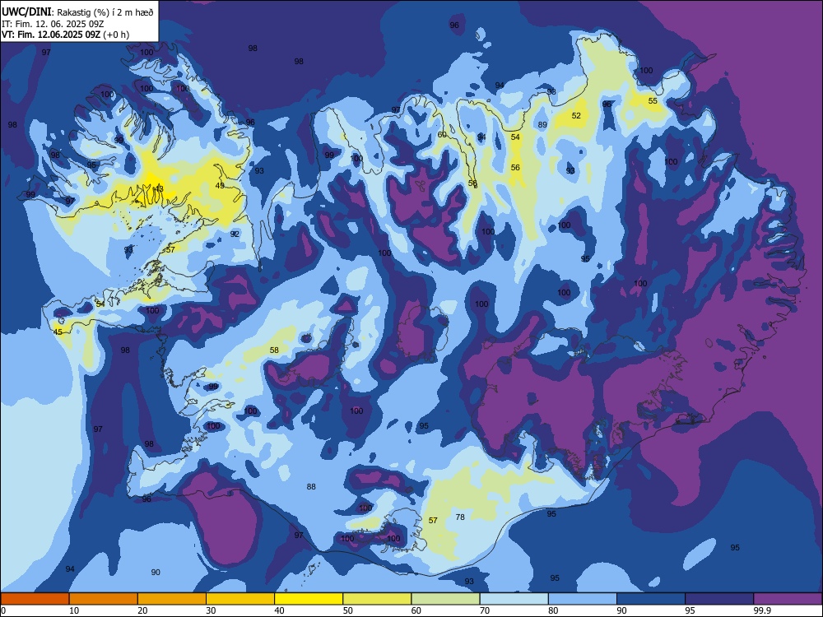The width and height of the screenshot is (823, 617).
Task: Click the map humidity value '55'
Action: [653, 100]
